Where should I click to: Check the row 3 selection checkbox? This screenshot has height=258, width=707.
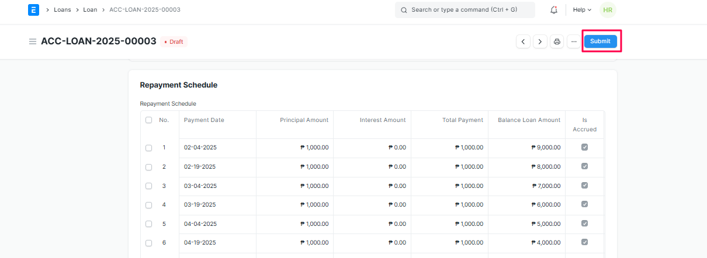pos(148,186)
